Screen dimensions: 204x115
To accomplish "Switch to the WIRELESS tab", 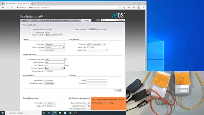I will [45, 20].
